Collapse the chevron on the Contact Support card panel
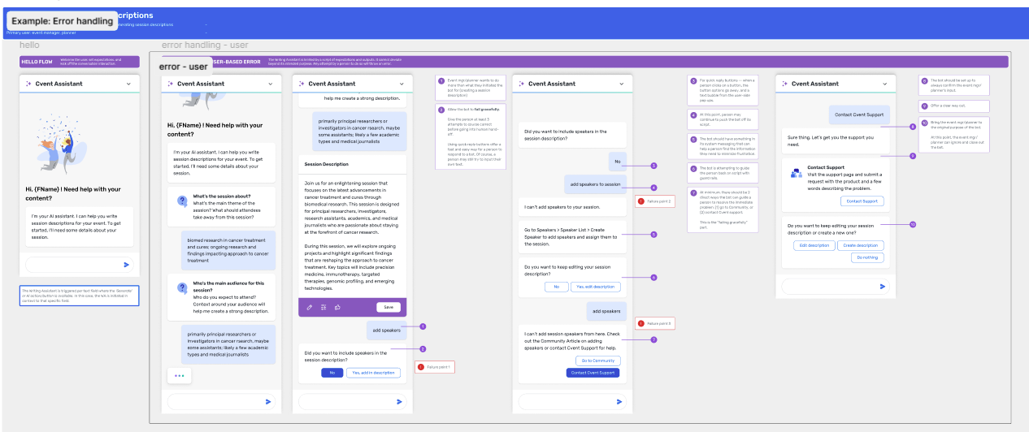This screenshot has height=432, width=1029. tap(885, 84)
